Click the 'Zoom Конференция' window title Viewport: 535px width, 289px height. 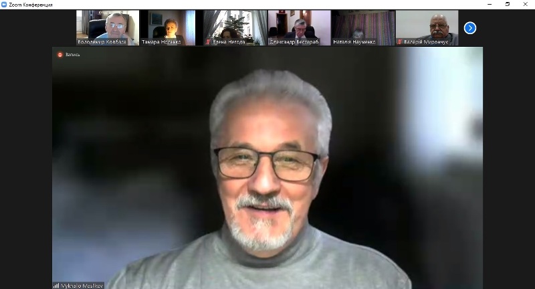coord(31,5)
